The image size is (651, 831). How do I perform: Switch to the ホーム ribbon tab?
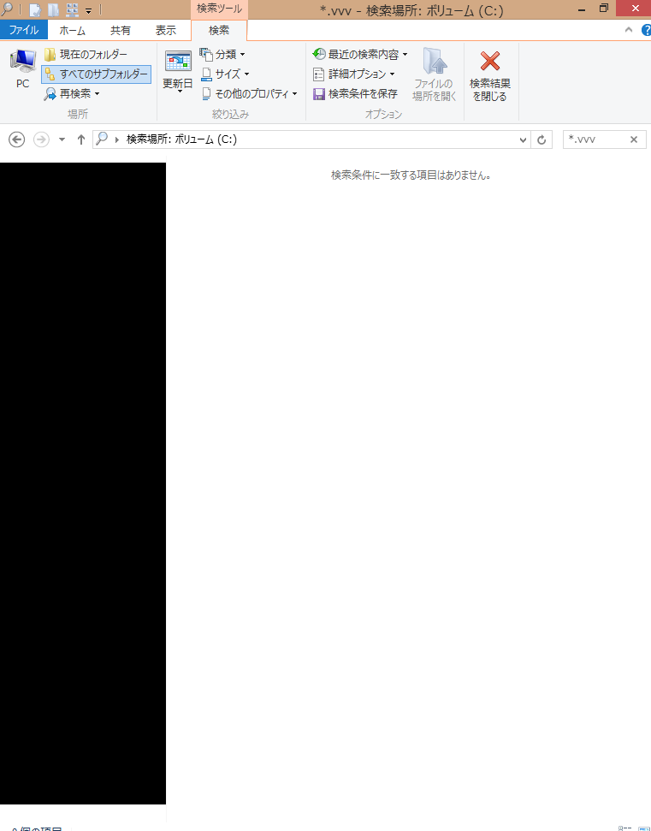(73, 31)
